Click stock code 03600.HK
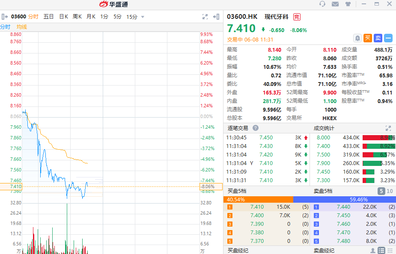Viewport: 396px width, 254px height. [x=242, y=17]
